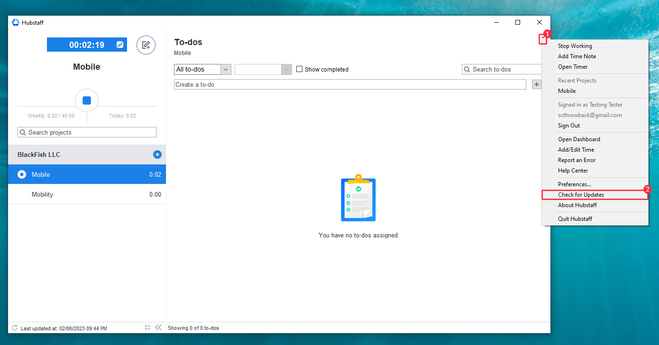Choose Quit Hubstaff
Screen dimensions: 659x345
[x=595, y=219]
